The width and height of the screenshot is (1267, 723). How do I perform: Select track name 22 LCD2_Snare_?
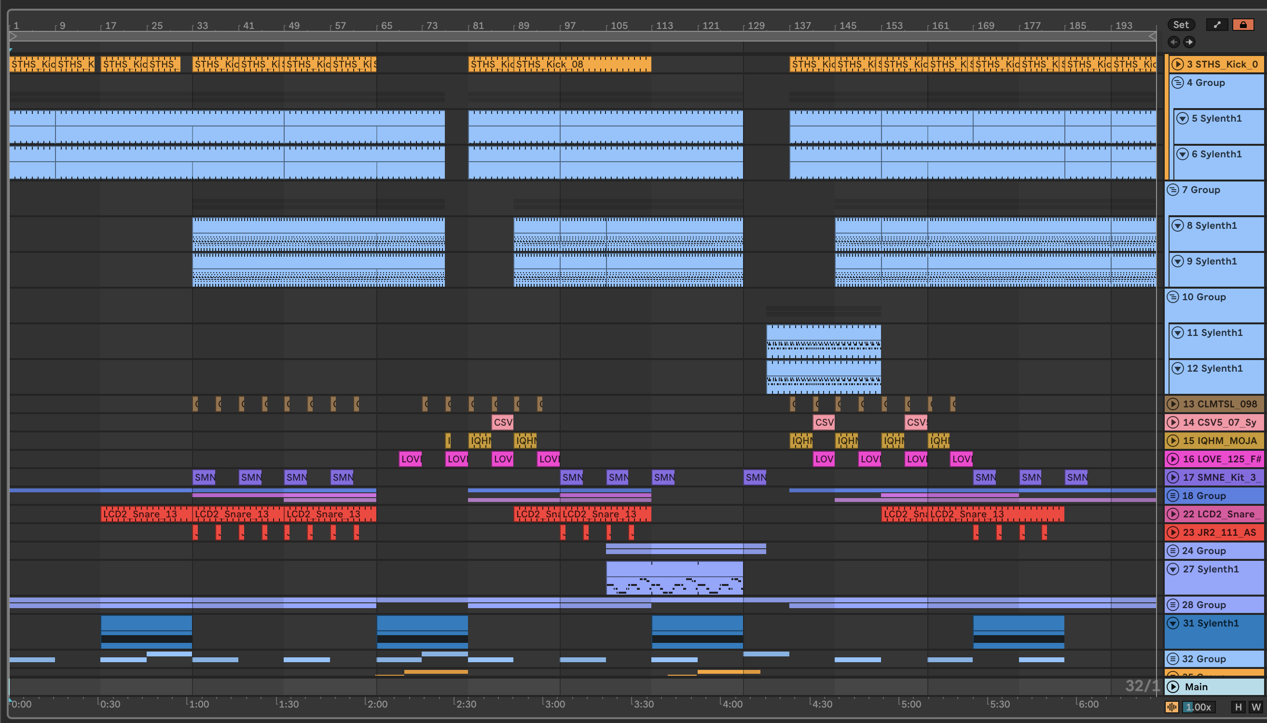1221,514
